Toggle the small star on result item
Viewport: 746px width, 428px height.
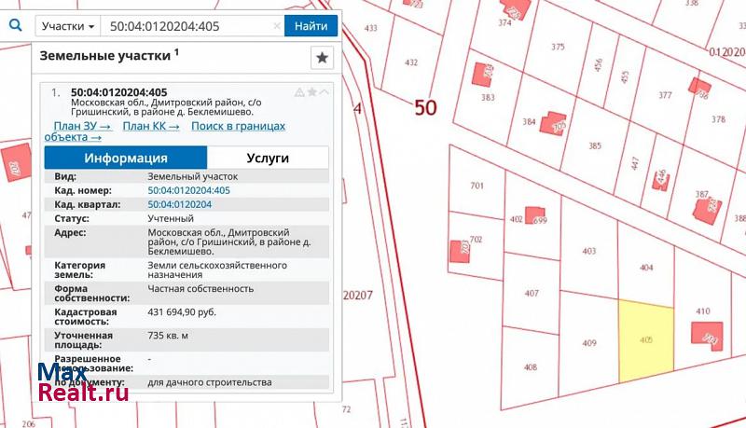[312, 92]
